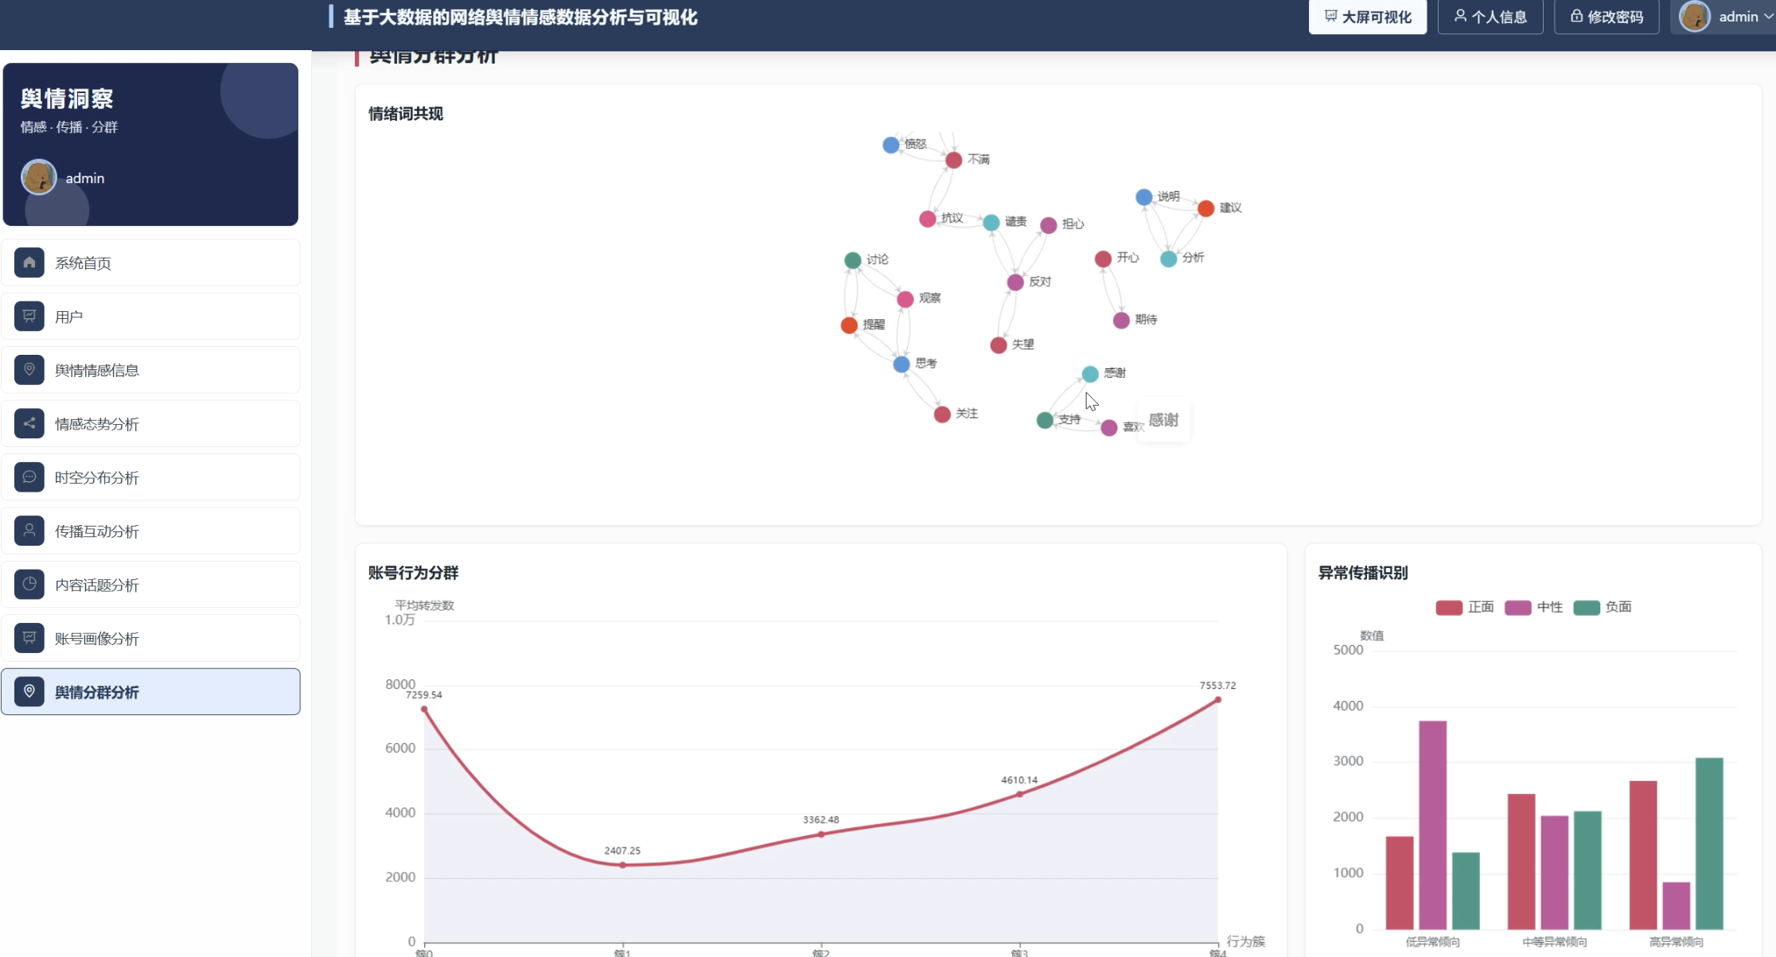Screen dimensions: 1776x957
Task: Select the teal 感谢 node circle
Action: click(x=1090, y=374)
